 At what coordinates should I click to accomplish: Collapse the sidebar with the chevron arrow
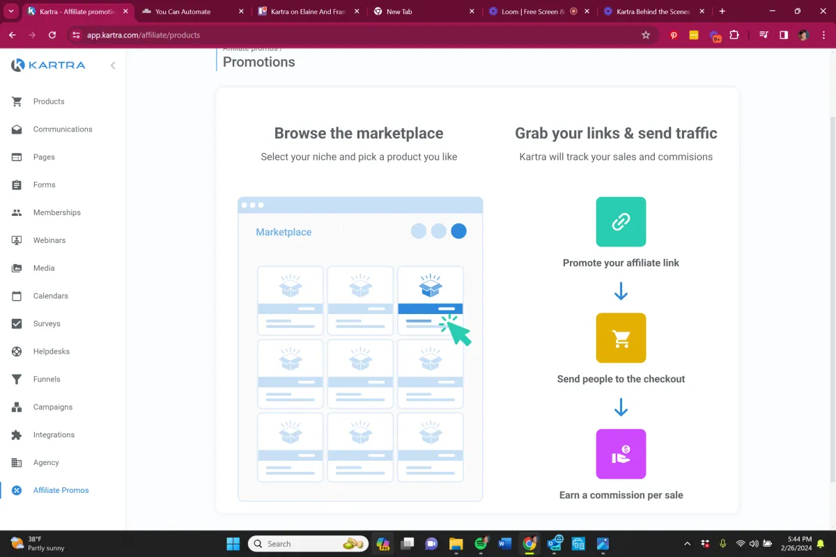coord(113,65)
